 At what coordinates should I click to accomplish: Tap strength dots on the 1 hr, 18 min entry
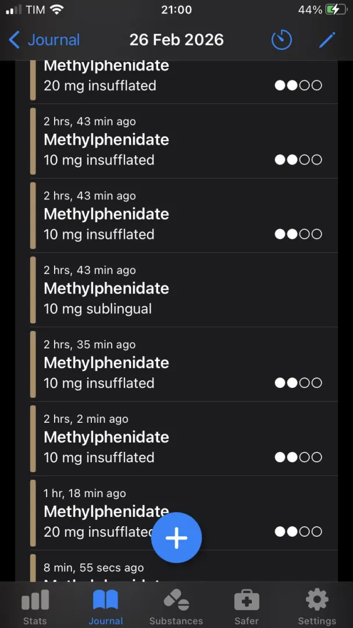click(298, 531)
